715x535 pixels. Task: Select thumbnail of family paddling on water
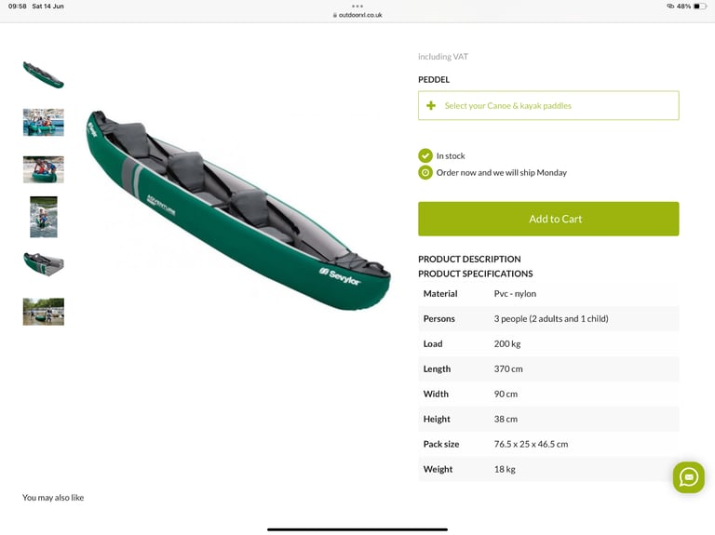click(x=44, y=122)
